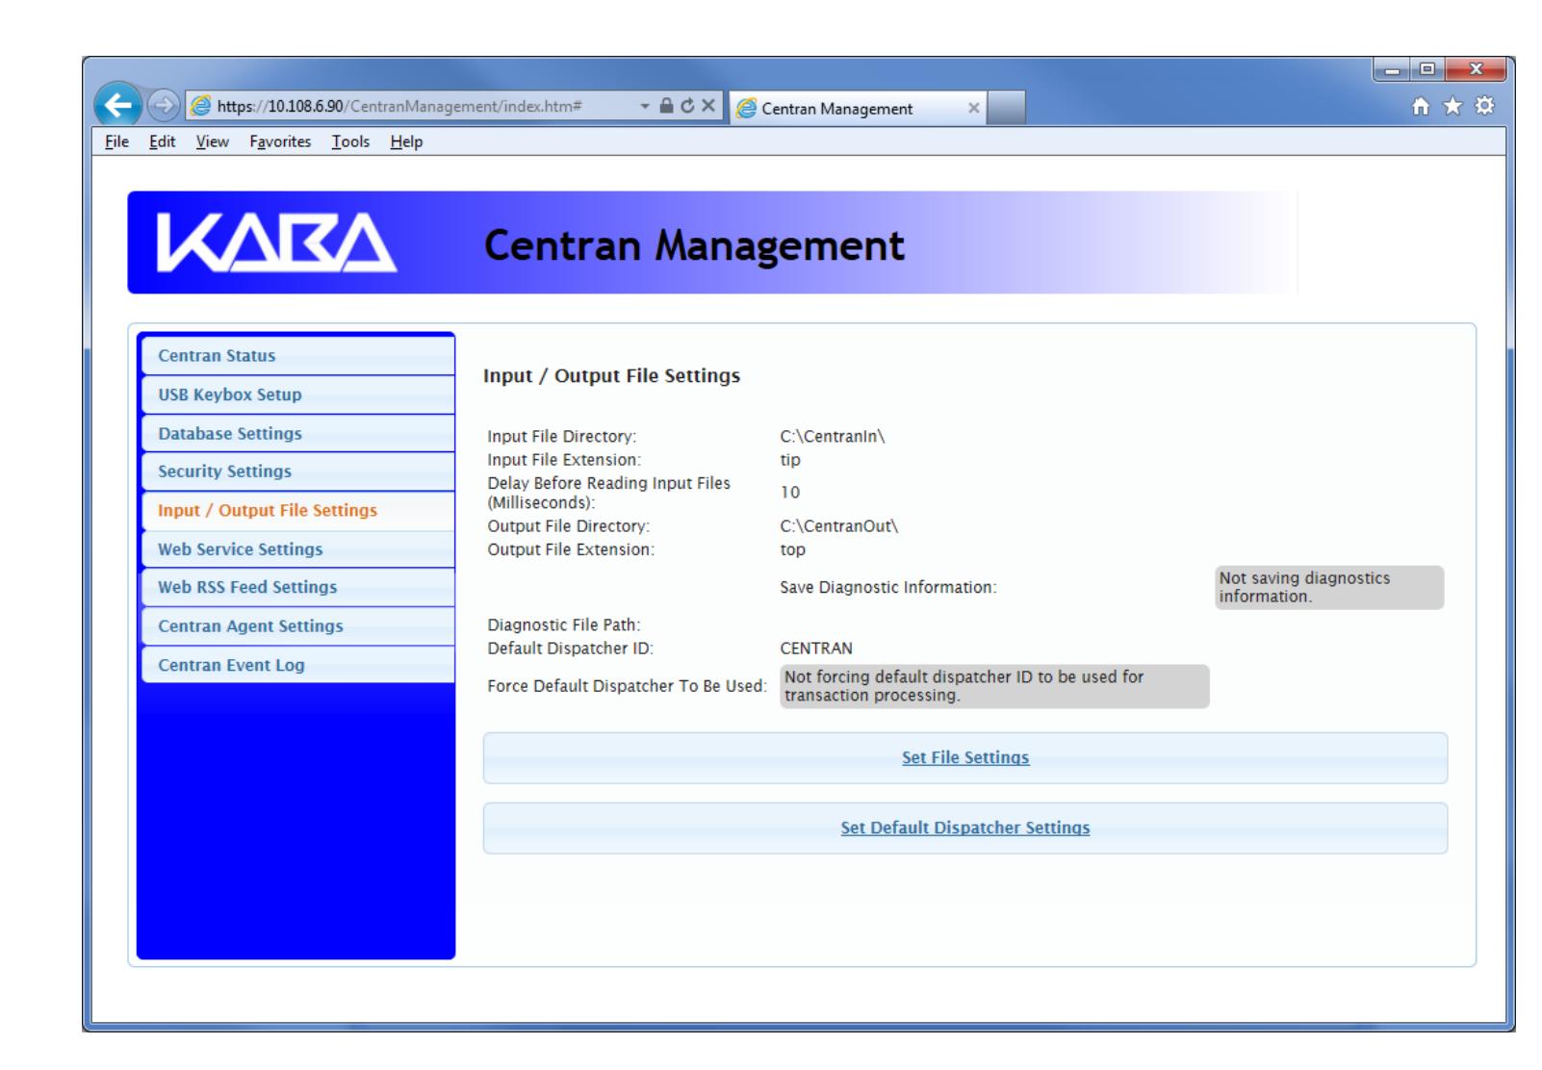Open the Favorites menu
This screenshot has width=1542, height=1070.
point(280,141)
